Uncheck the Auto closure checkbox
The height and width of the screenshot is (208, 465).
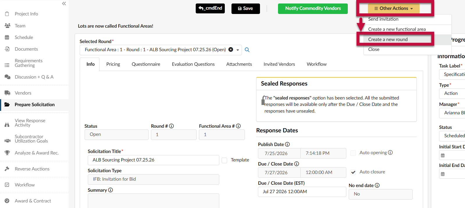(x=353, y=172)
